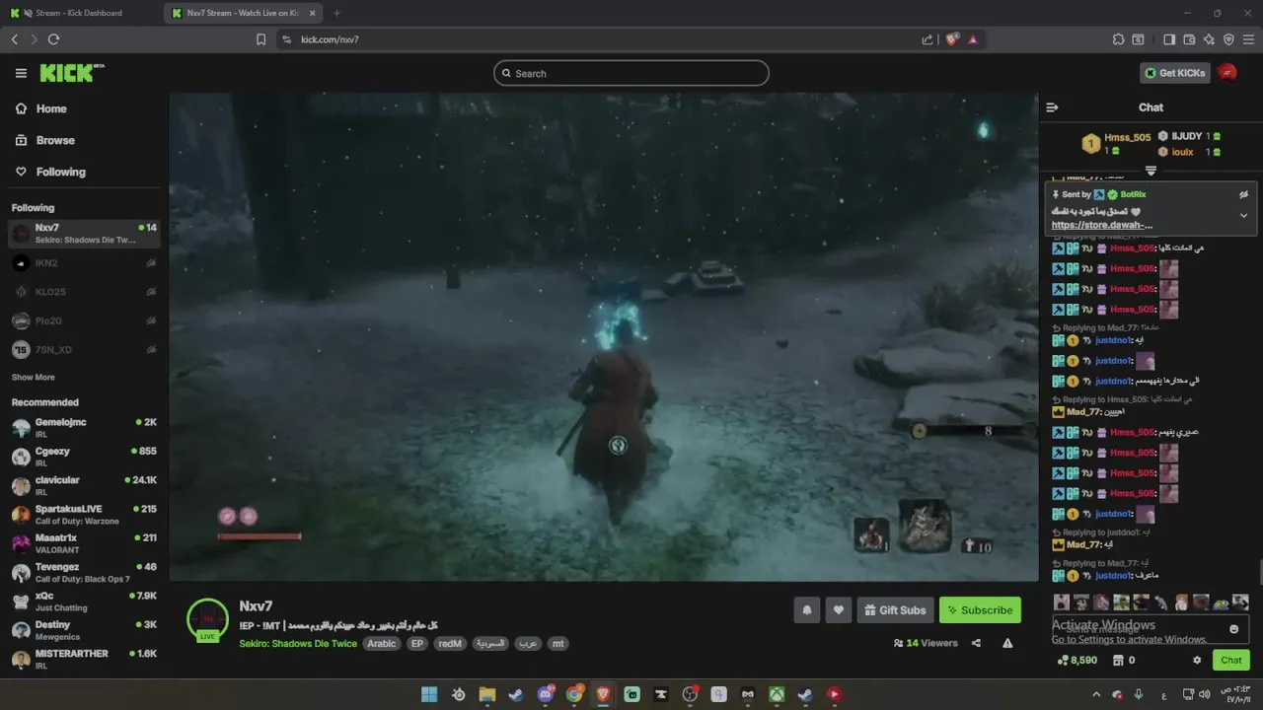Click the streamer Nxv7 live avatar
1263x710 pixels.
point(207,620)
